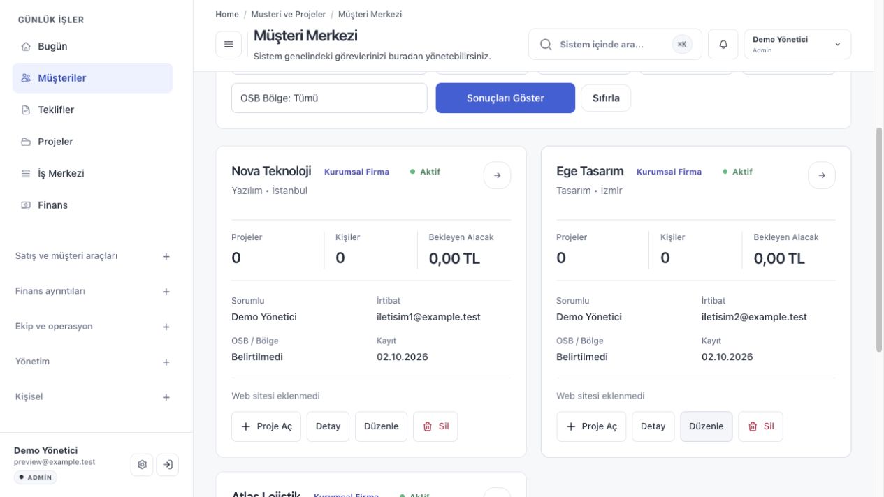Viewport: 884px width, 497px height.
Task: Click iletisim1@example.test email
Action: [428, 317]
